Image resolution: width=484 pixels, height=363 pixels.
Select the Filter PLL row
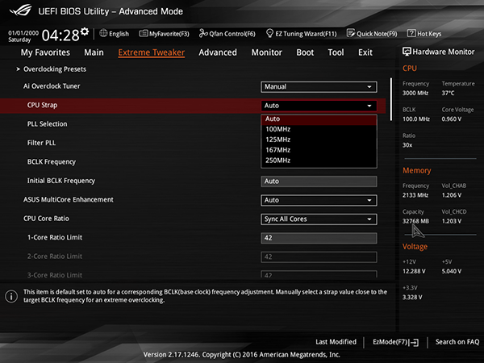[41, 143]
